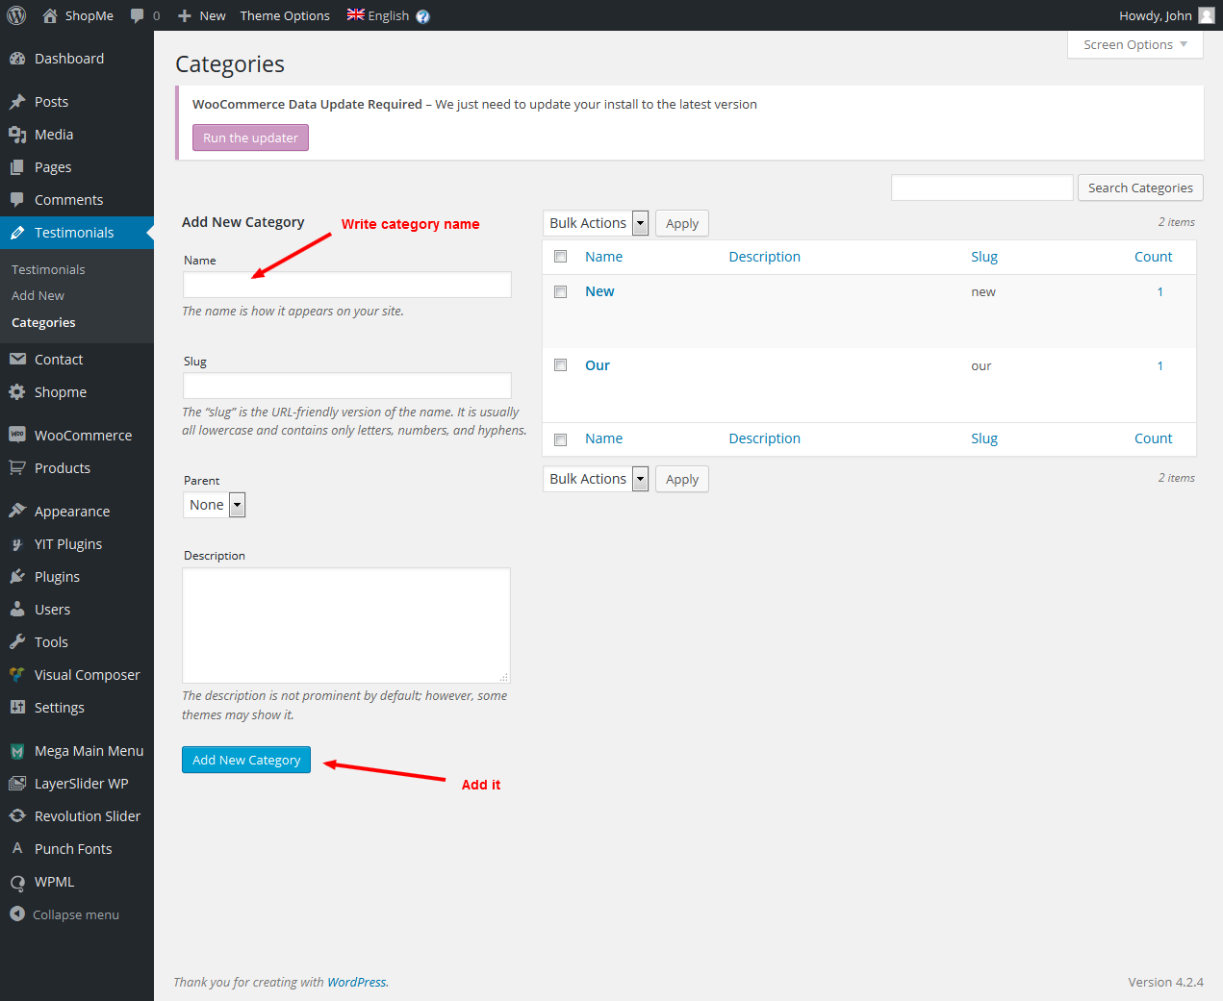Open Media via its sidebar icon

pyautogui.click(x=17, y=135)
